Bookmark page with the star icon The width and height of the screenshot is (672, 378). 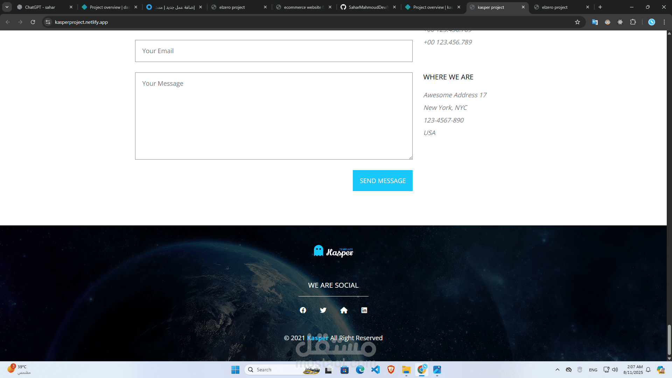click(577, 22)
